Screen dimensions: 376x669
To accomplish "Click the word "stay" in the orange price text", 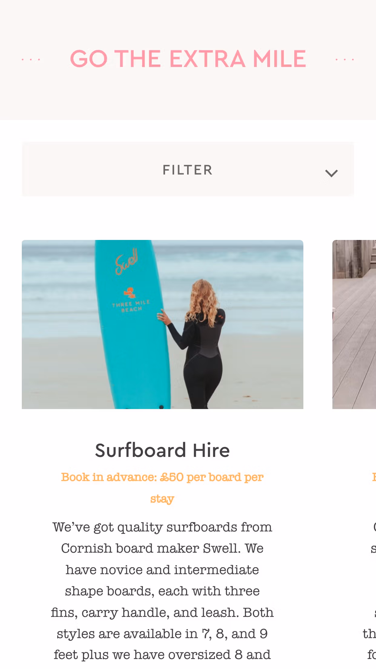I will click(162, 499).
